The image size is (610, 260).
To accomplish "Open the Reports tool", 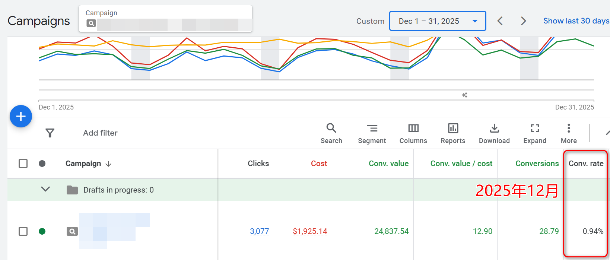I will pyautogui.click(x=453, y=133).
